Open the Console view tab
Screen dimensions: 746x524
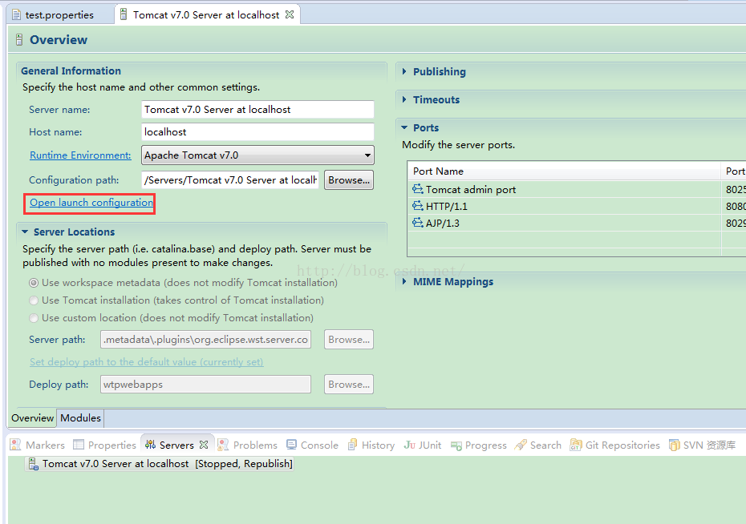[313, 445]
